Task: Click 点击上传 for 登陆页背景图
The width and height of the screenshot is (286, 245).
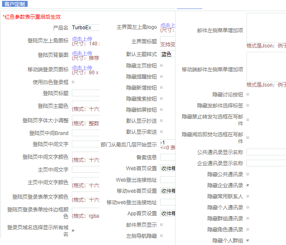Action: point(82,54)
